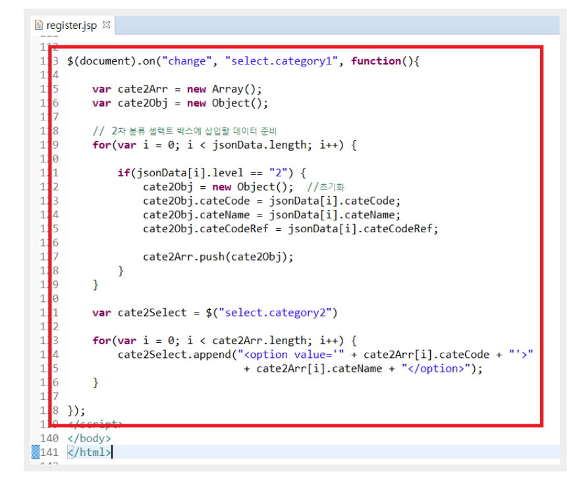Click the Korean comment about 2차 분류
573x477 pixels.
(184, 131)
